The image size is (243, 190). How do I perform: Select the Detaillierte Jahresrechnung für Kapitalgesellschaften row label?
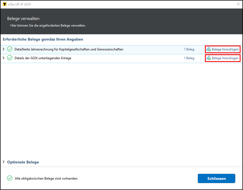(x=69, y=49)
